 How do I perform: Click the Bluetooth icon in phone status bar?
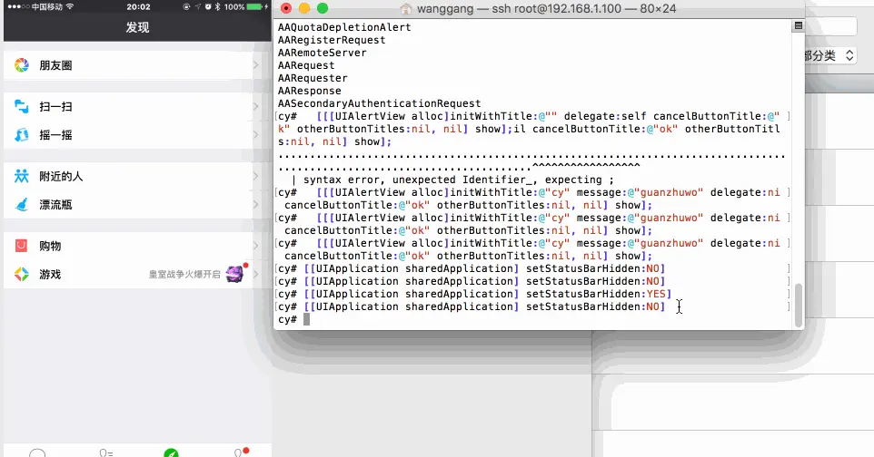pos(217,6)
